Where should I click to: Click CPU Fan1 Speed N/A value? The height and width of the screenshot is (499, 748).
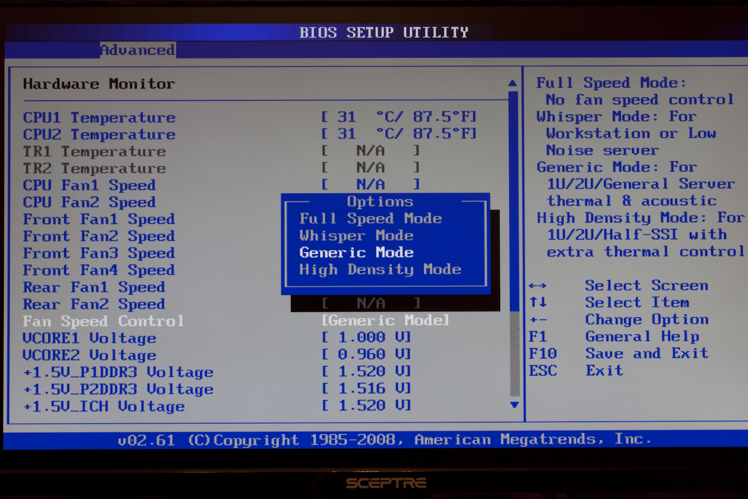point(371,185)
